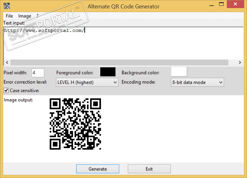Toggle the Case sensitive checkbox
The height and width of the screenshot is (178, 247).
[6, 91]
